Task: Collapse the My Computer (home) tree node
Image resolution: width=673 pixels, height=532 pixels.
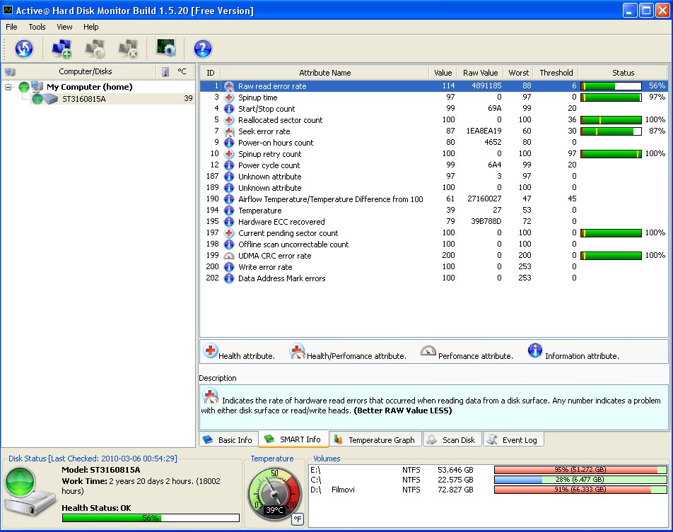Action: [x=8, y=87]
